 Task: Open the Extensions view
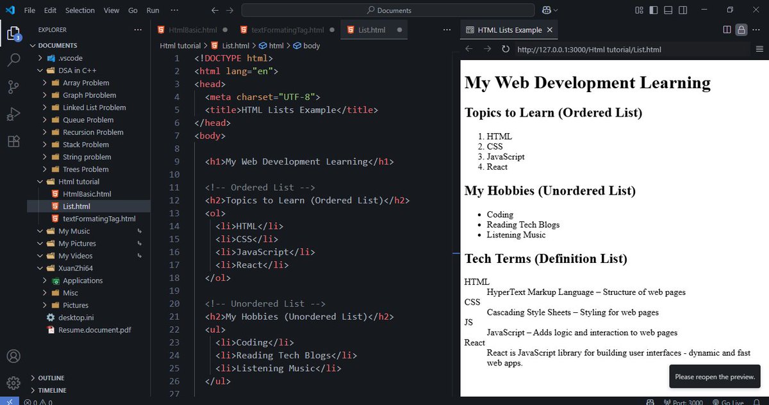click(13, 141)
